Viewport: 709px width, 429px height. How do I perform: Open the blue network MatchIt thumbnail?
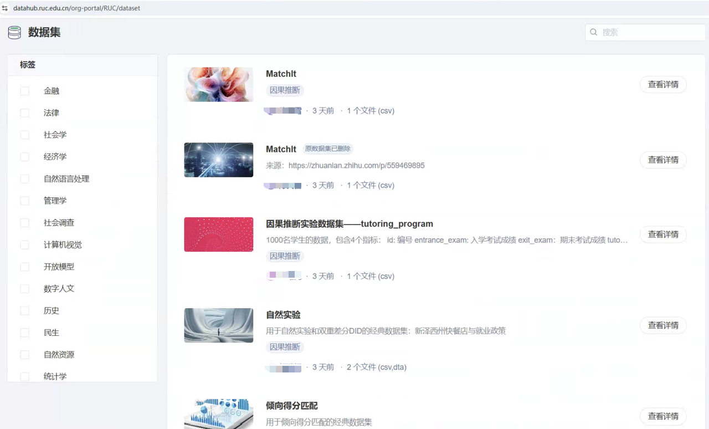point(218,160)
